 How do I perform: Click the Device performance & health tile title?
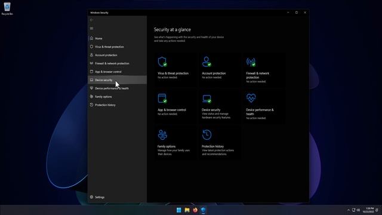coord(260,112)
